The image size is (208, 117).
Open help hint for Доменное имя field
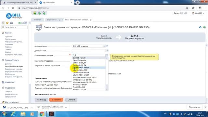[x=107, y=51]
